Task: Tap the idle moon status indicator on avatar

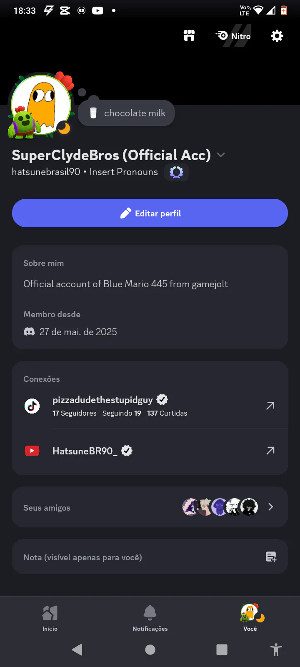Action: pyautogui.click(x=64, y=128)
